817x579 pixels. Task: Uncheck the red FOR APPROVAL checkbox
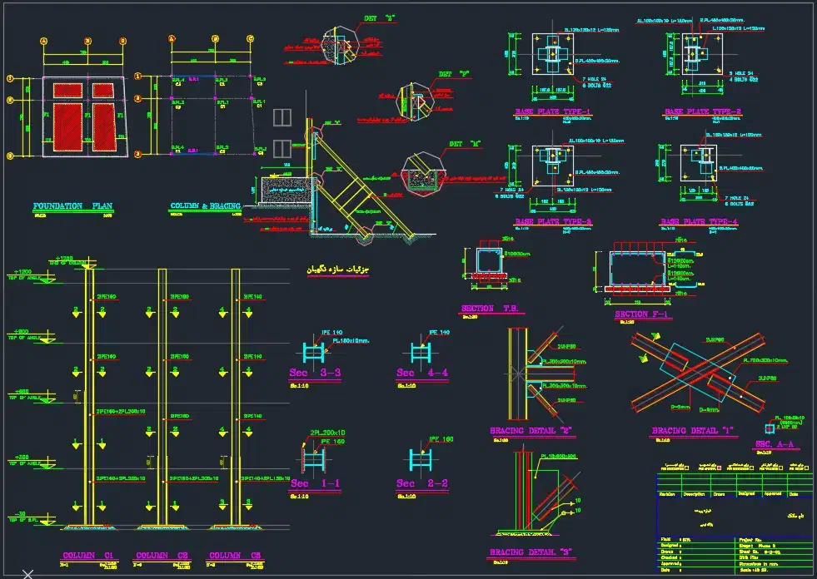click(x=720, y=468)
